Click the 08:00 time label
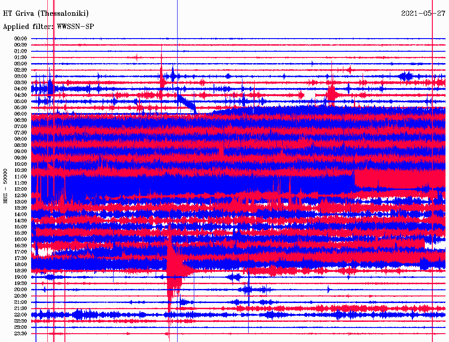 click(x=21, y=139)
